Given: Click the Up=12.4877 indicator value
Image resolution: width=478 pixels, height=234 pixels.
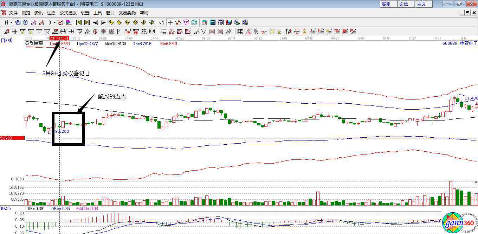Looking at the screenshot, I should (x=88, y=44).
